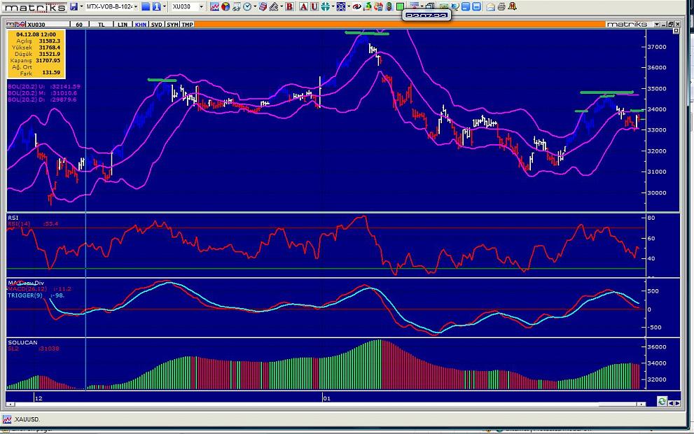Click the 60 period button
The height and width of the screenshot is (434, 694).
(79, 24)
